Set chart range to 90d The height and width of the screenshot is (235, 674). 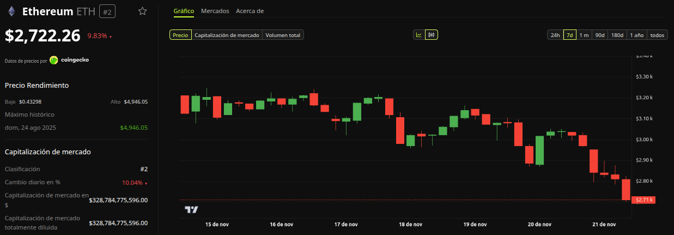point(599,35)
